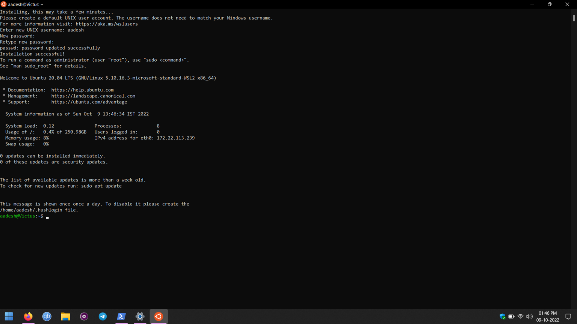577x324 pixels.
Task: Mute system volume via the speaker tray icon
Action: pyautogui.click(x=529, y=316)
